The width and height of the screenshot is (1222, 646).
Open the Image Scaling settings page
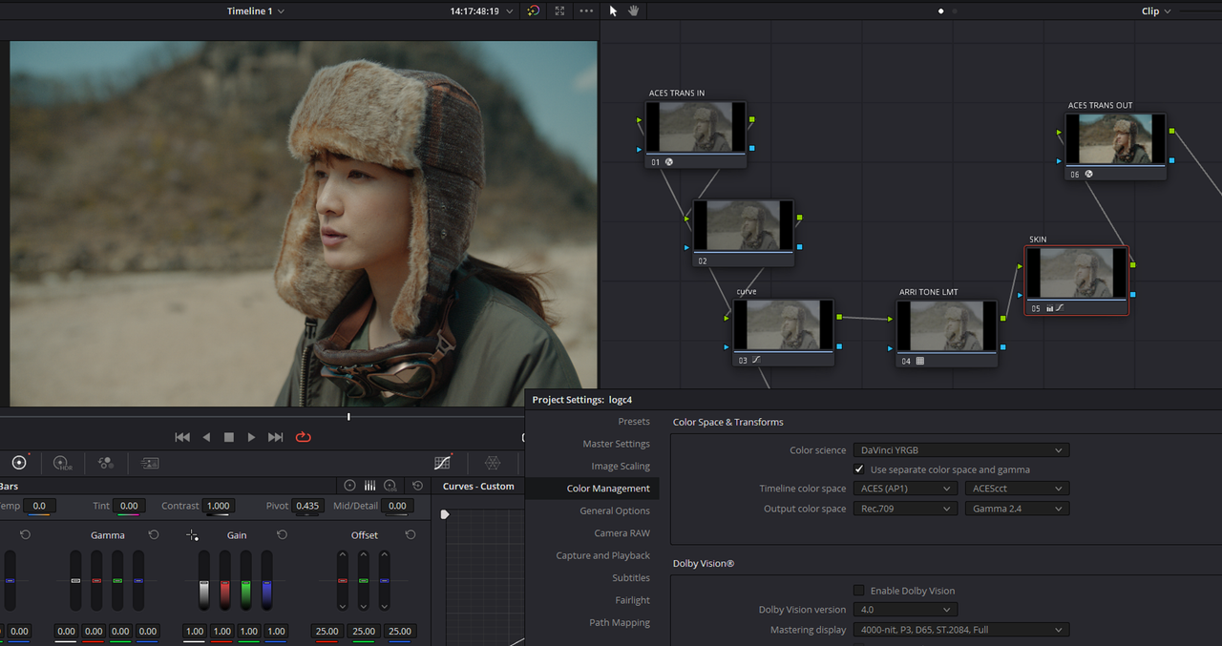pyautogui.click(x=621, y=466)
